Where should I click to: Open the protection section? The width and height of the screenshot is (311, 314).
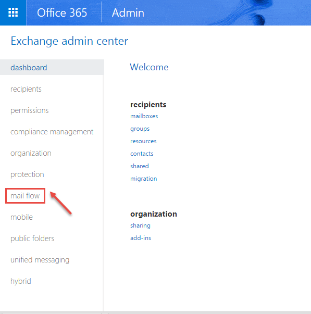point(27,174)
